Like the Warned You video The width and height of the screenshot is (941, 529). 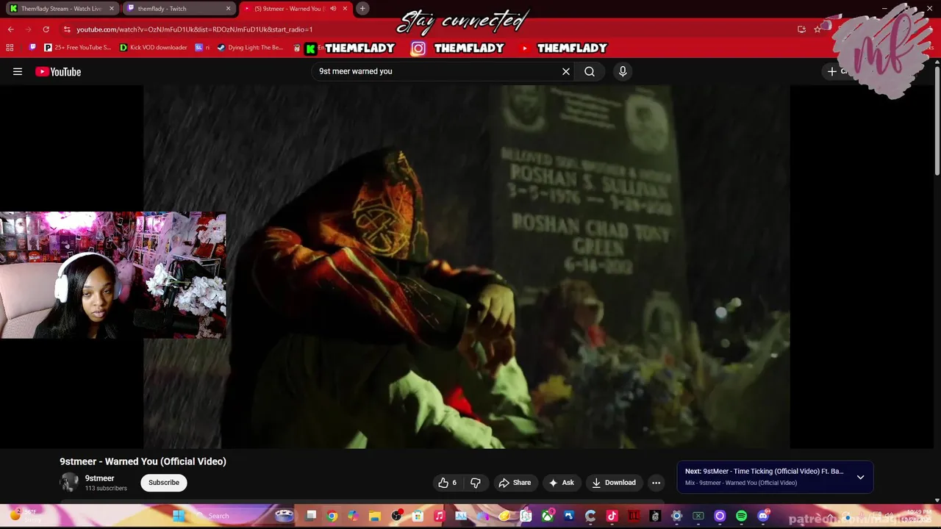click(x=448, y=483)
